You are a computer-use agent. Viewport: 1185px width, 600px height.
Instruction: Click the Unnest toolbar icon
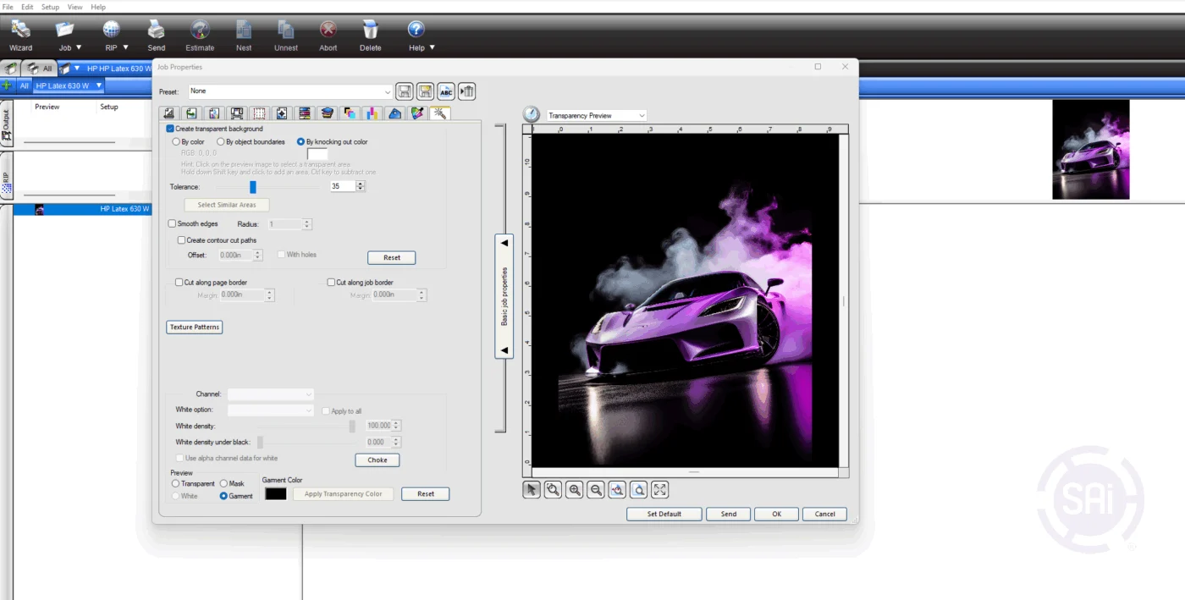coord(286,36)
